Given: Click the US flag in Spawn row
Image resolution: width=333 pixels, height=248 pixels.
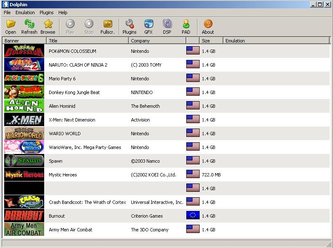Looking at the screenshot, I should (x=193, y=160).
